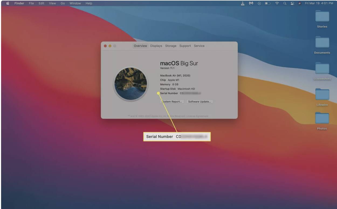337x209 pixels.
Task: Select the Service tab
Action: (x=199, y=46)
